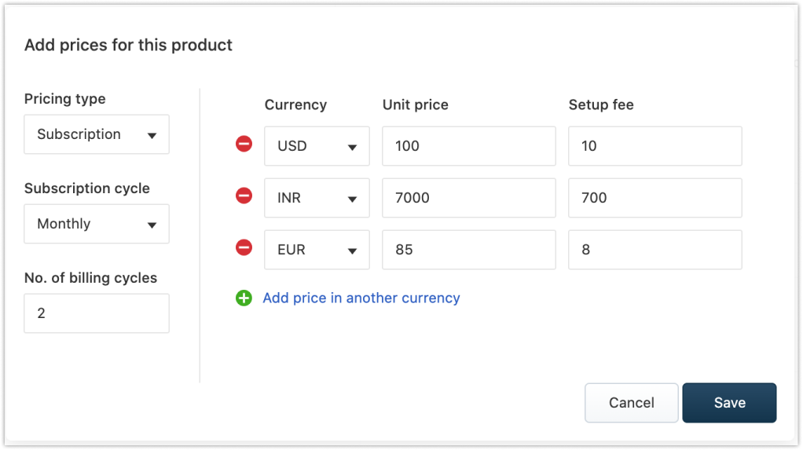Edit the EUR setup fee value
Screen dimensions: 803x450
(x=654, y=250)
